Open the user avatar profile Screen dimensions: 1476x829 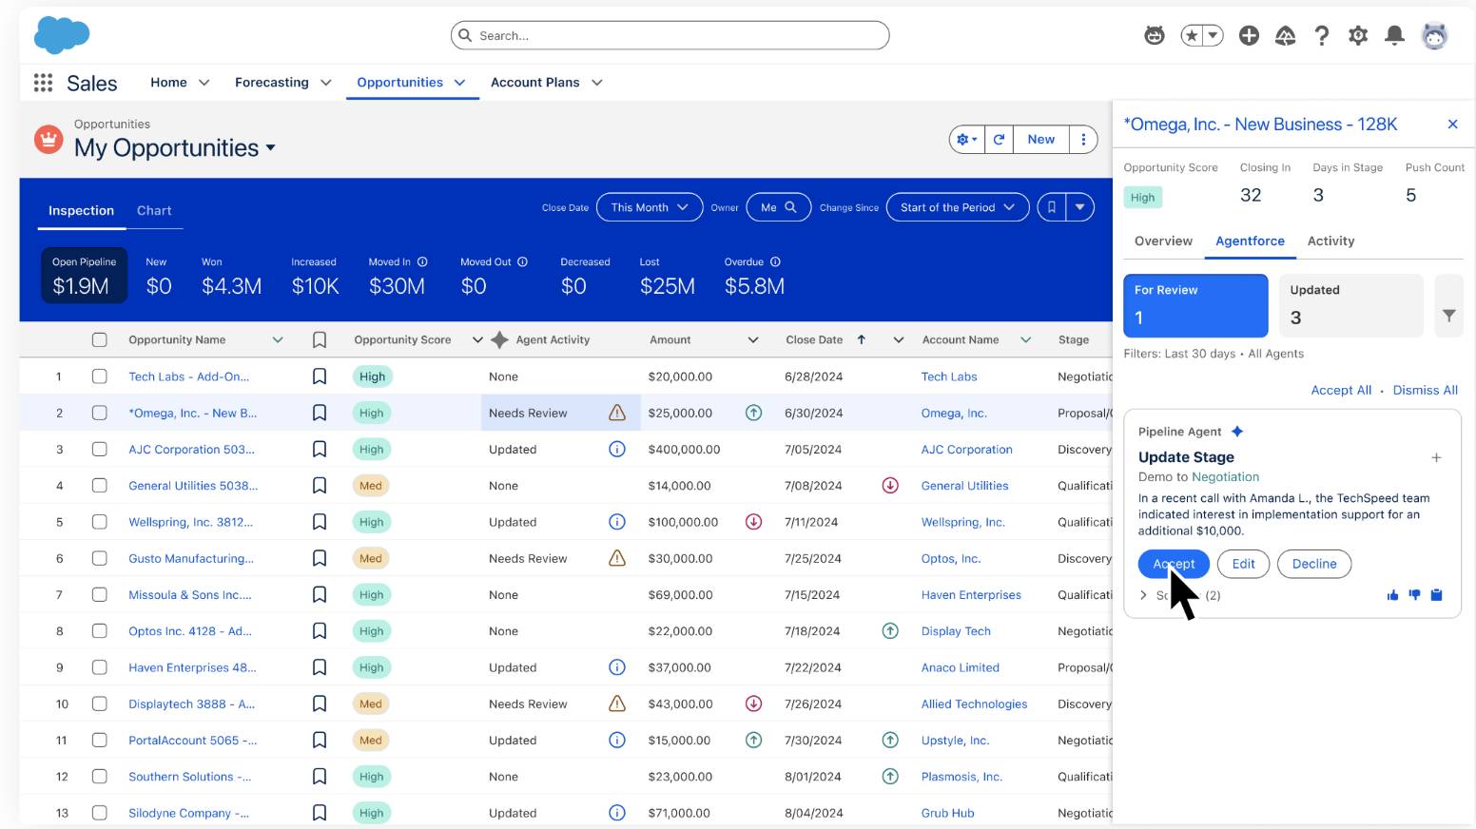click(x=1434, y=35)
